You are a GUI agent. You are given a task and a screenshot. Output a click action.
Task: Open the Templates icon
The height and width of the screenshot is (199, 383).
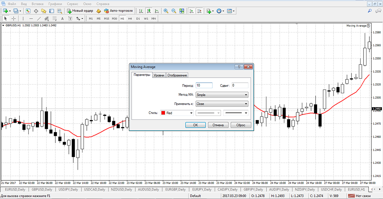click(230, 11)
